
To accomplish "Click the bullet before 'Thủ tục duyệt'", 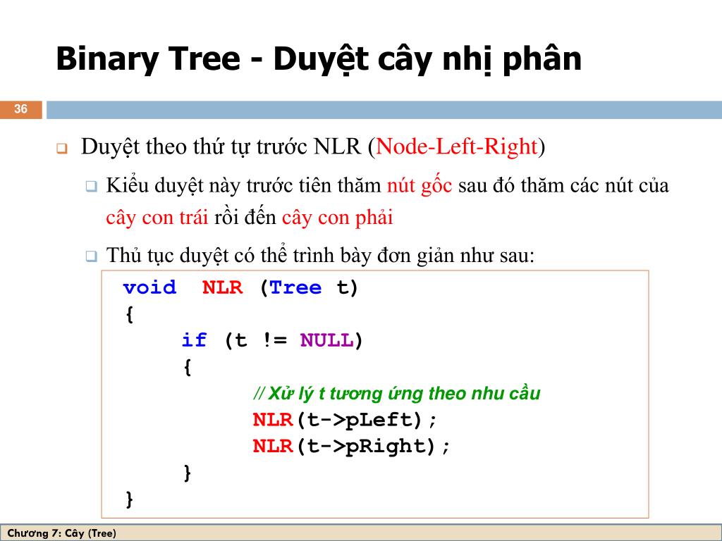I will 91,256.
